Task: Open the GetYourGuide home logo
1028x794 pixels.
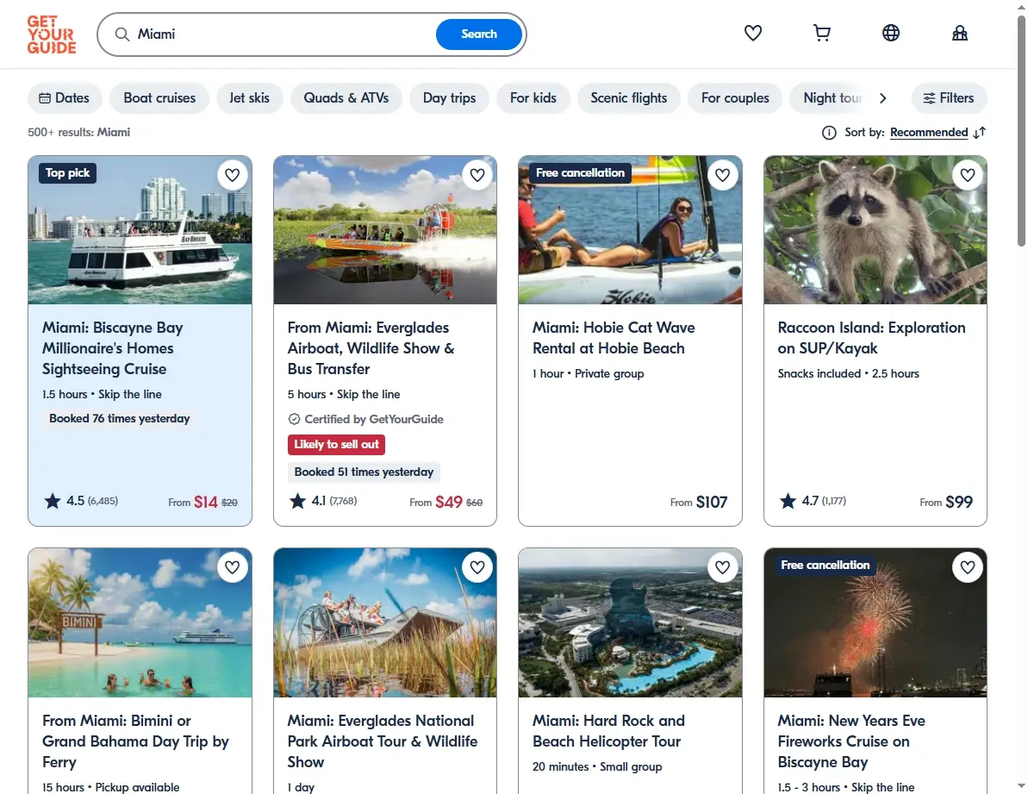Action: (x=51, y=34)
